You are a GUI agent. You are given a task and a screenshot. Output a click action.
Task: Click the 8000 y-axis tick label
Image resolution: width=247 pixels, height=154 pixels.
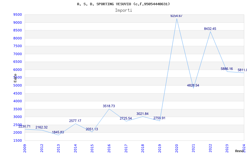point(18,38)
